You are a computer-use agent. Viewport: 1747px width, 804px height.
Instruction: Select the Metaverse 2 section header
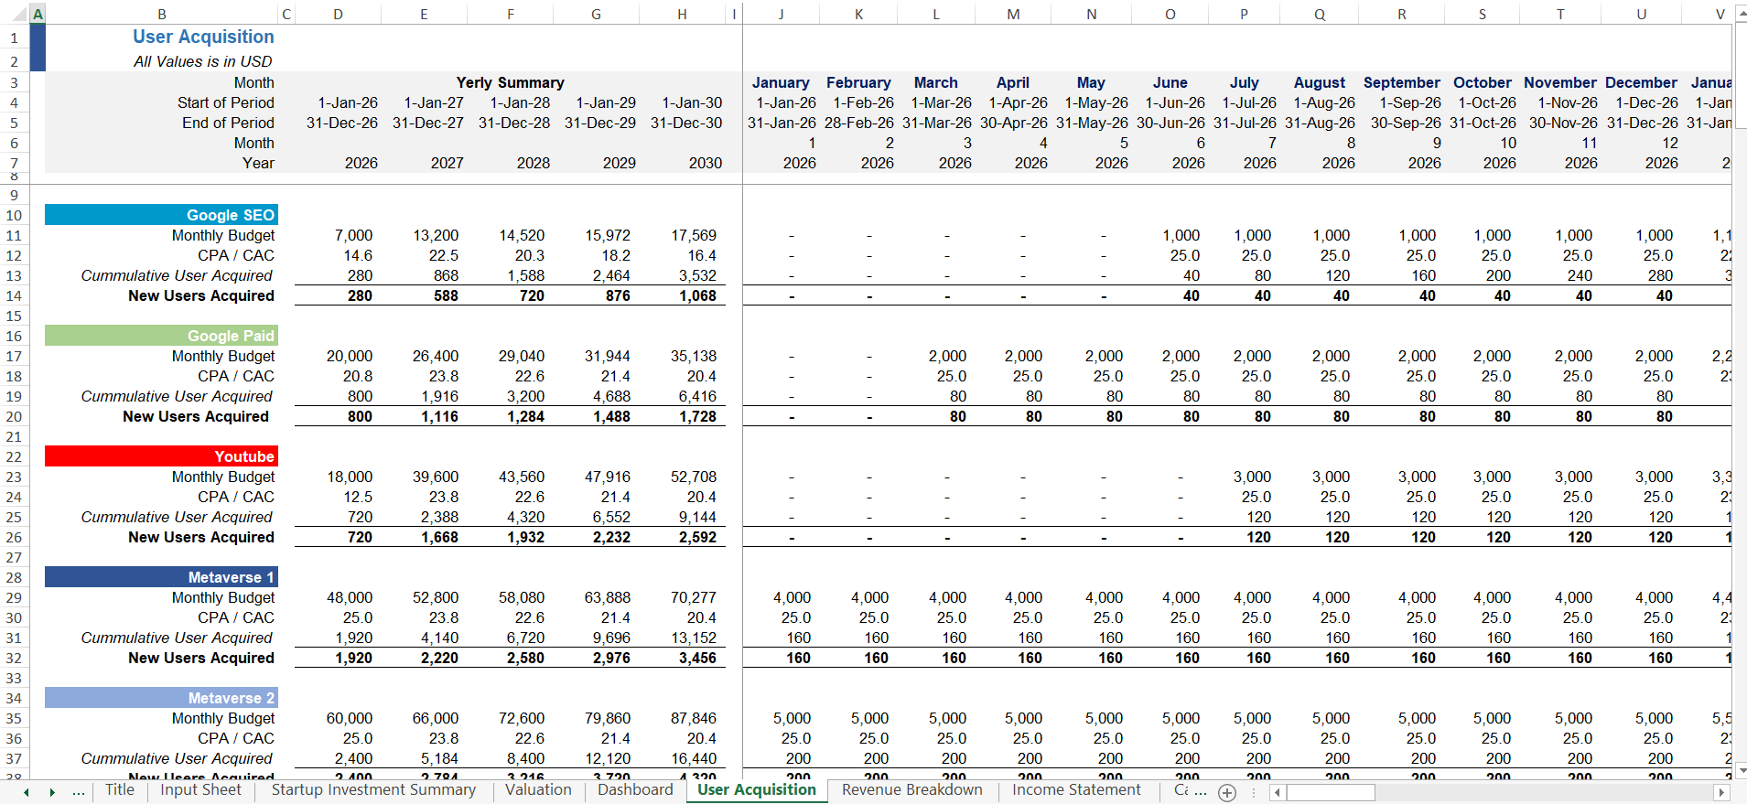(161, 698)
